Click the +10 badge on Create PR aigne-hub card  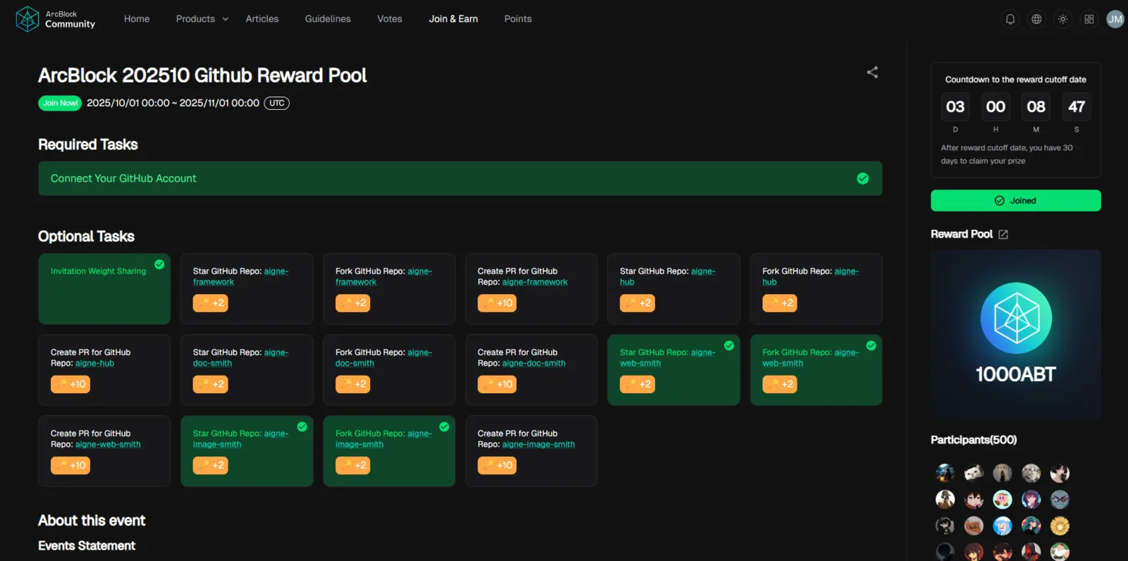pyautogui.click(x=70, y=384)
